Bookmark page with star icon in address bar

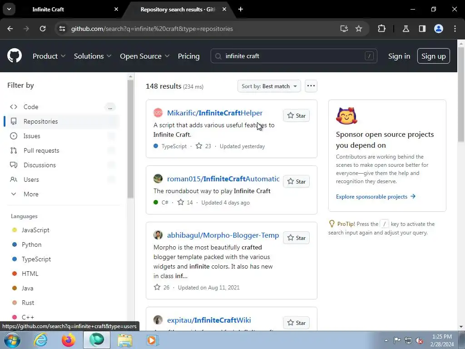pyautogui.click(x=359, y=29)
